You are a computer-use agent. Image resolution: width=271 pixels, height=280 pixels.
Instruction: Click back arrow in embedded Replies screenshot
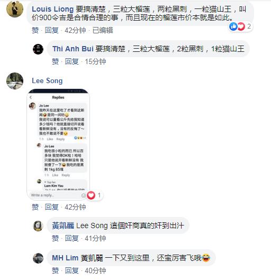(31, 97)
